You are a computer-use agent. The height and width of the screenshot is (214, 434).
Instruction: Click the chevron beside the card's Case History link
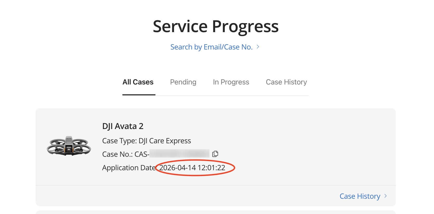(x=386, y=196)
